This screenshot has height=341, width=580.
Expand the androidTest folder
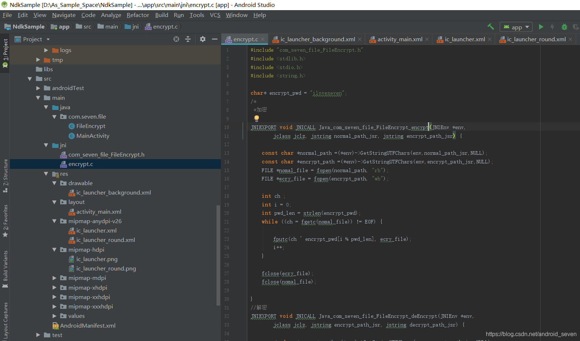[38, 88]
